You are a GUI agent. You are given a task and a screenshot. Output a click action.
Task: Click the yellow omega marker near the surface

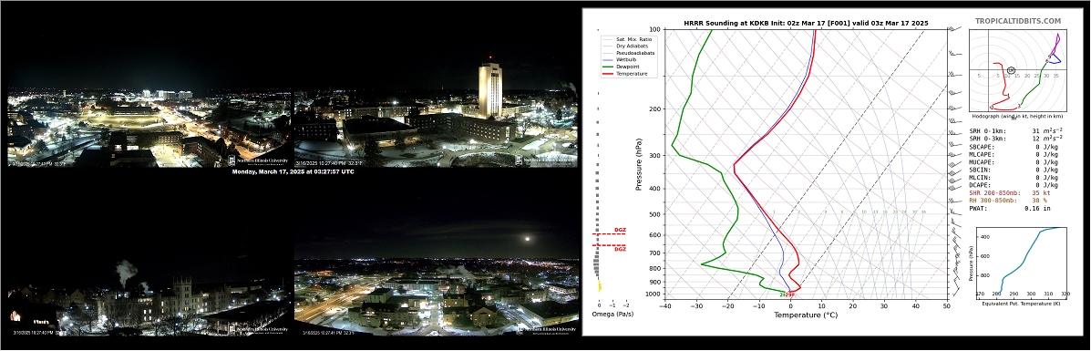point(600,286)
